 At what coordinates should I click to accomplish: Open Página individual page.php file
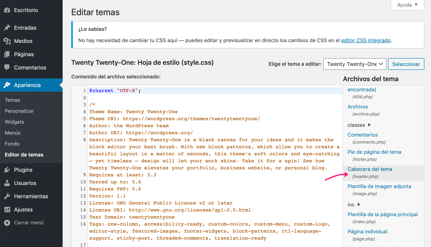point(368,232)
